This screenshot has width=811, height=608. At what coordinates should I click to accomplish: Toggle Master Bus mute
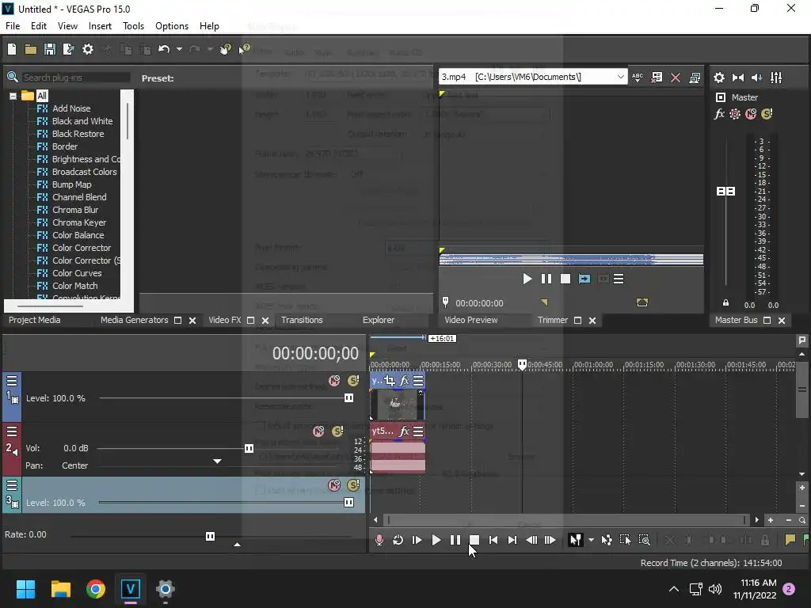point(751,114)
